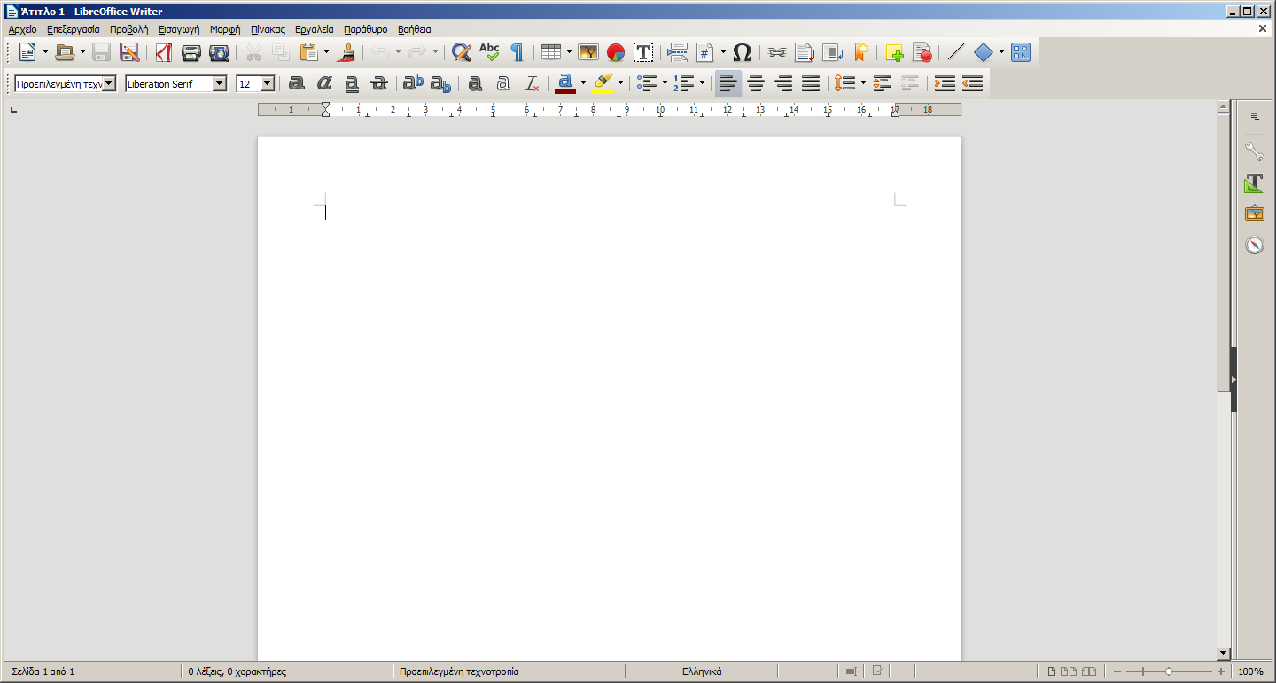Image resolution: width=1276 pixels, height=683 pixels.
Task: Toggle italic formatting
Action: tap(324, 83)
